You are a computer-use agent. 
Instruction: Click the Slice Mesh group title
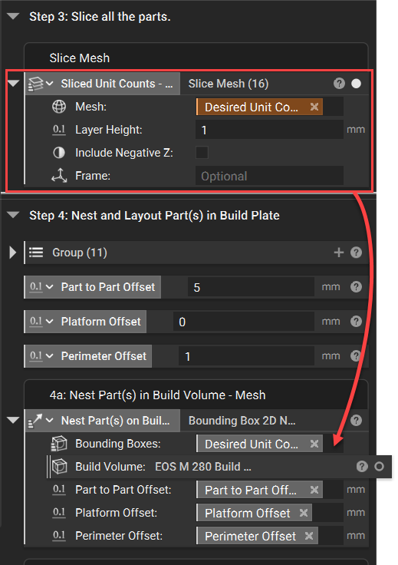click(80, 58)
